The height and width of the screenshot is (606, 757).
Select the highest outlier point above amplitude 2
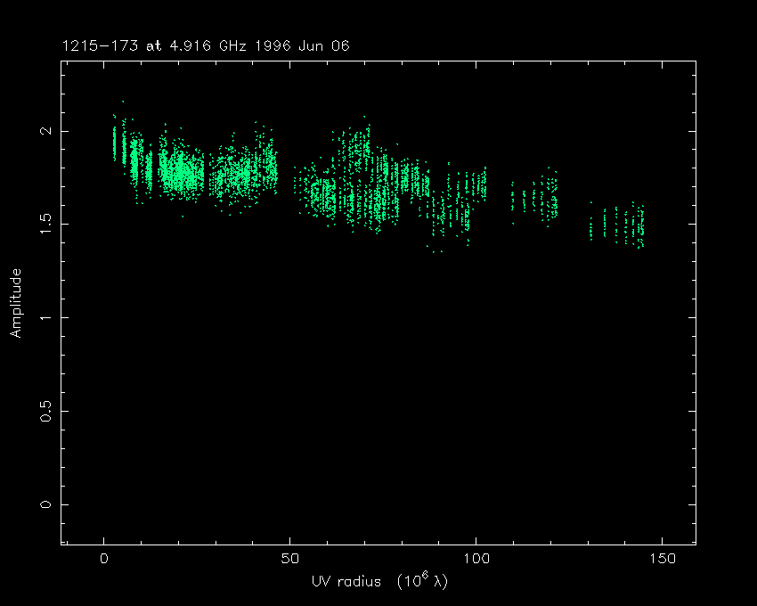pos(123,102)
